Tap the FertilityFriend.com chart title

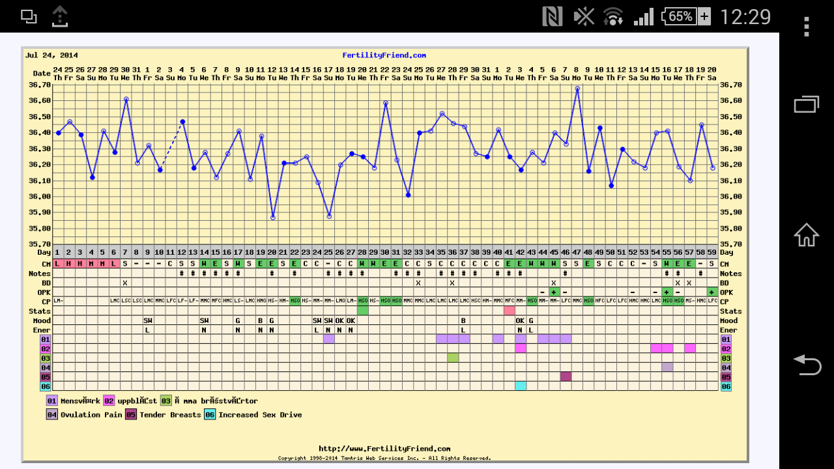tap(384, 55)
